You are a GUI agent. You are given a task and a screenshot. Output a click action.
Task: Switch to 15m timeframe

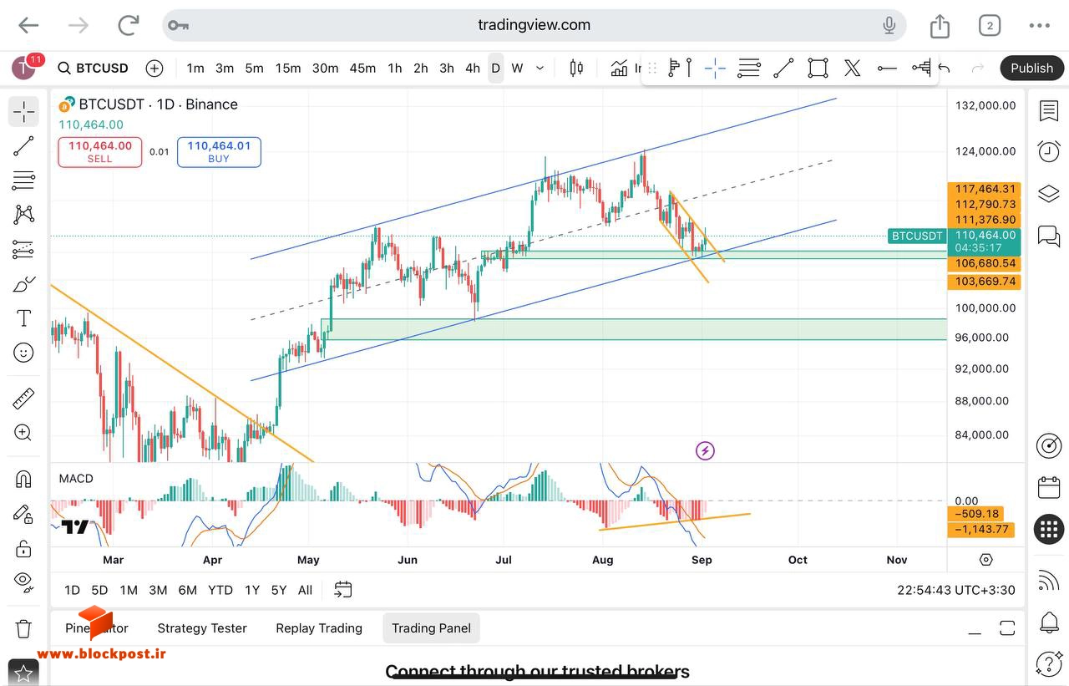coord(288,68)
